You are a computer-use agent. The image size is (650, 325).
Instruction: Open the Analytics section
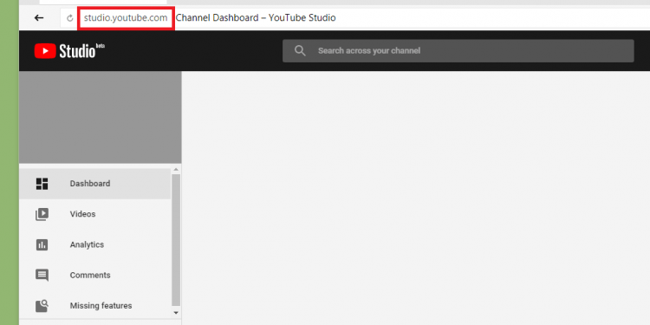[95, 244]
